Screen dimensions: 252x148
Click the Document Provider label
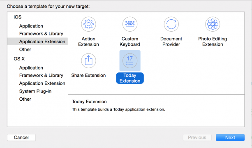click(171, 42)
